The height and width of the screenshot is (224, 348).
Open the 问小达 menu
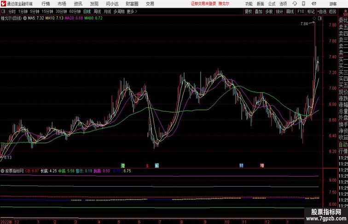(112, 4)
